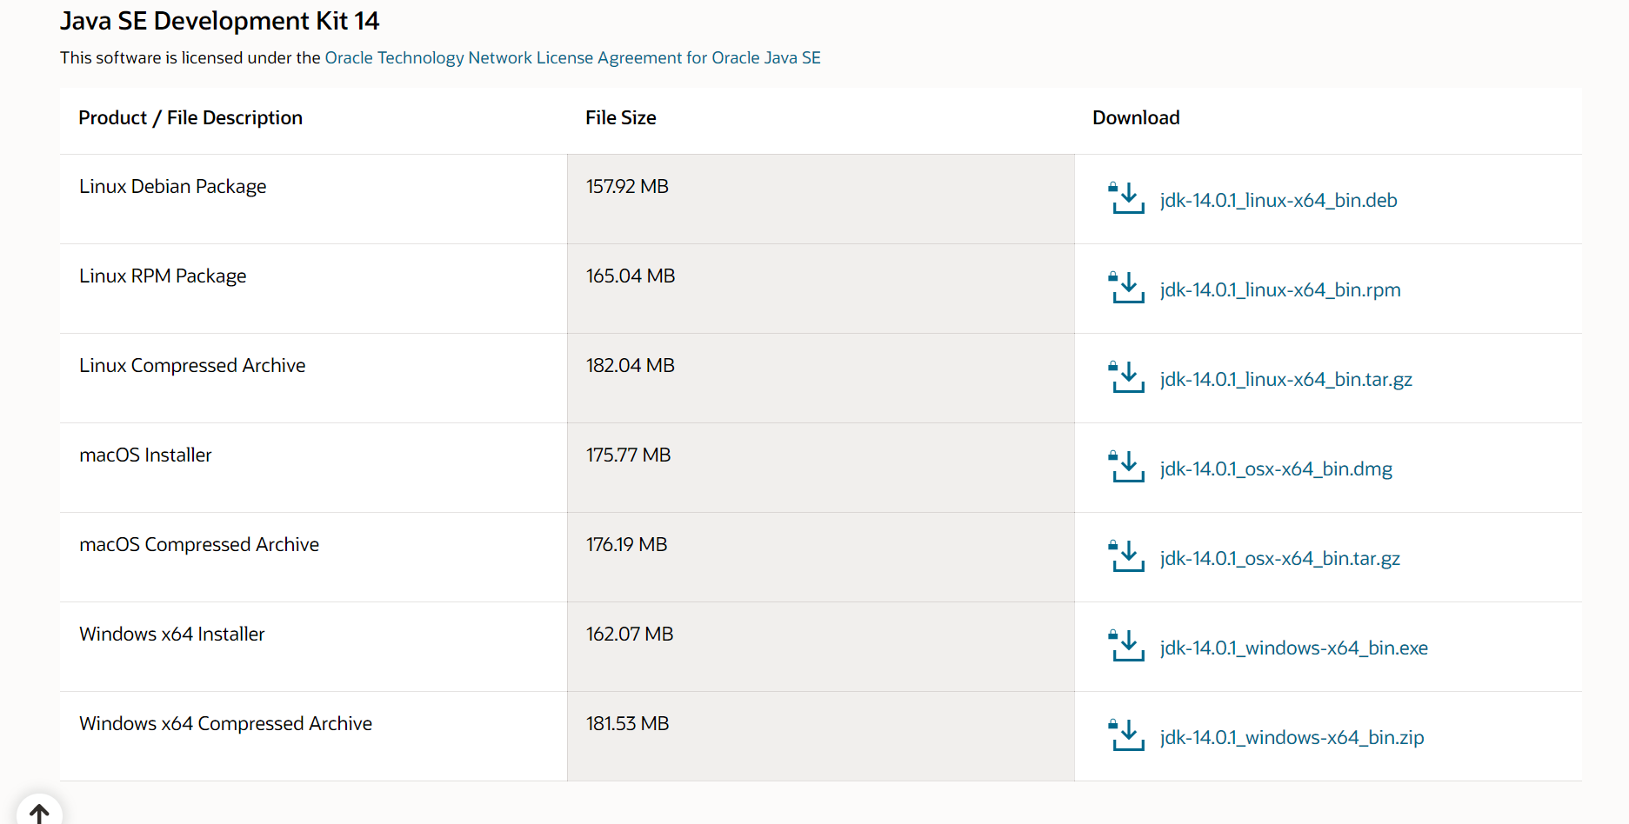Download jdk-14.0.1_linux-x64_bin.rpm link
Image resolution: width=1629 pixels, height=824 pixels.
[1280, 289]
